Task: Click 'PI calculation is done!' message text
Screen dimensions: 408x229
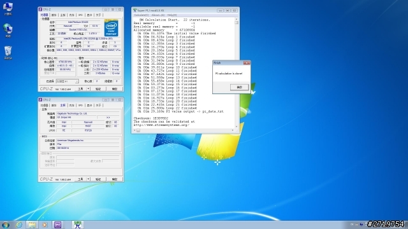Action: click(229, 74)
